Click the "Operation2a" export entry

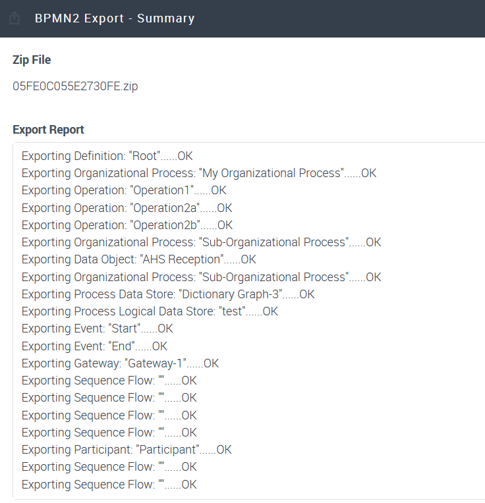coord(127,208)
